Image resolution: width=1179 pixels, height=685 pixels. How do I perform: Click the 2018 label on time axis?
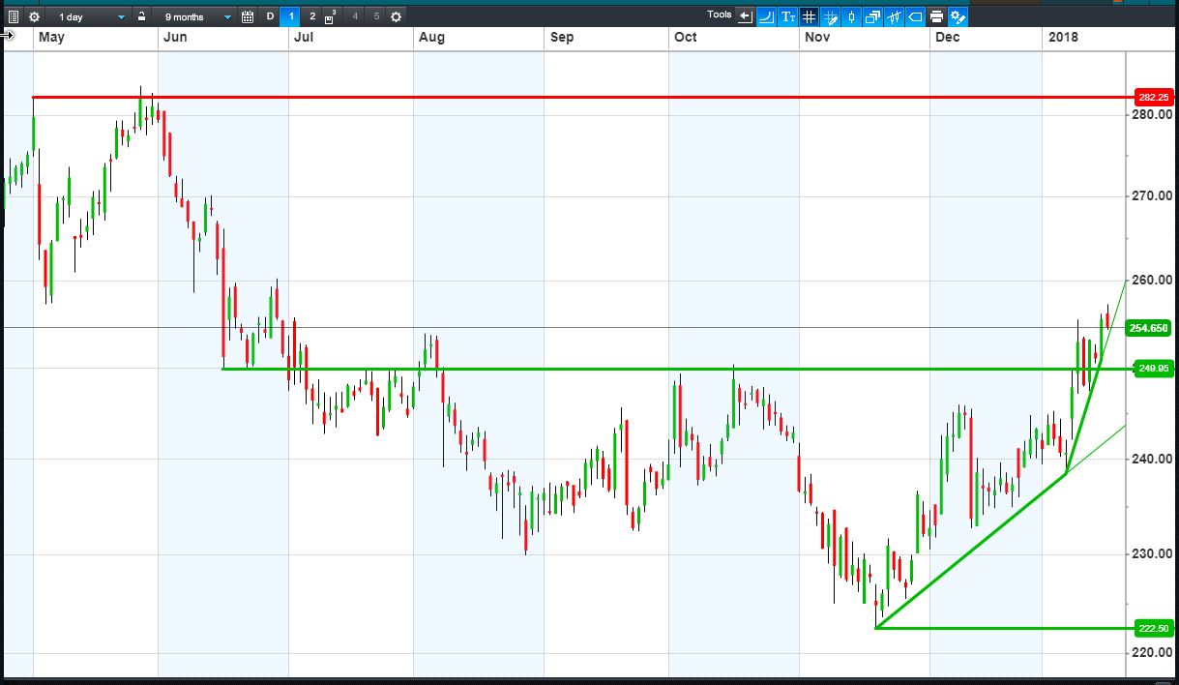click(x=1063, y=37)
